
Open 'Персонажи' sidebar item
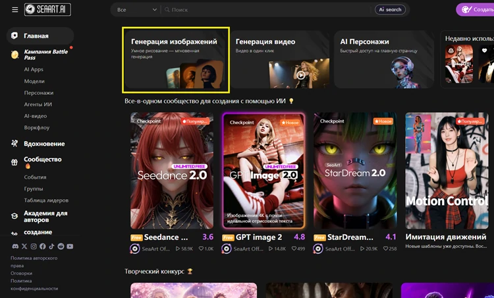click(x=39, y=93)
